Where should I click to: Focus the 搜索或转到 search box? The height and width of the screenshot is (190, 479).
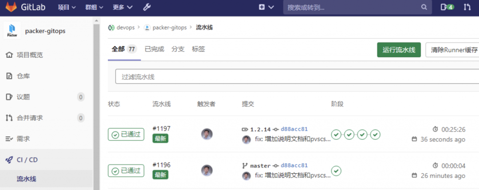pyautogui.click(x=357, y=8)
